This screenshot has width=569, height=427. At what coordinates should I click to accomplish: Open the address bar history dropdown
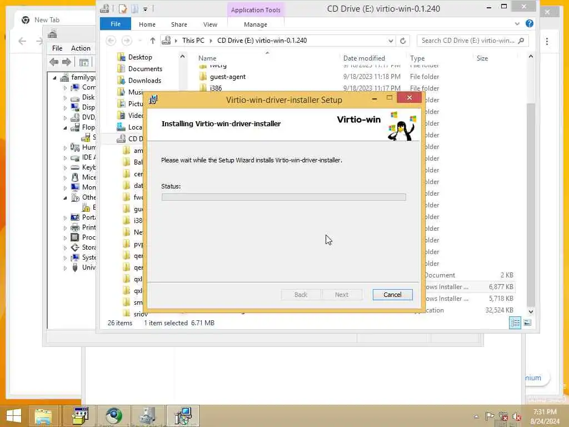[x=391, y=41]
